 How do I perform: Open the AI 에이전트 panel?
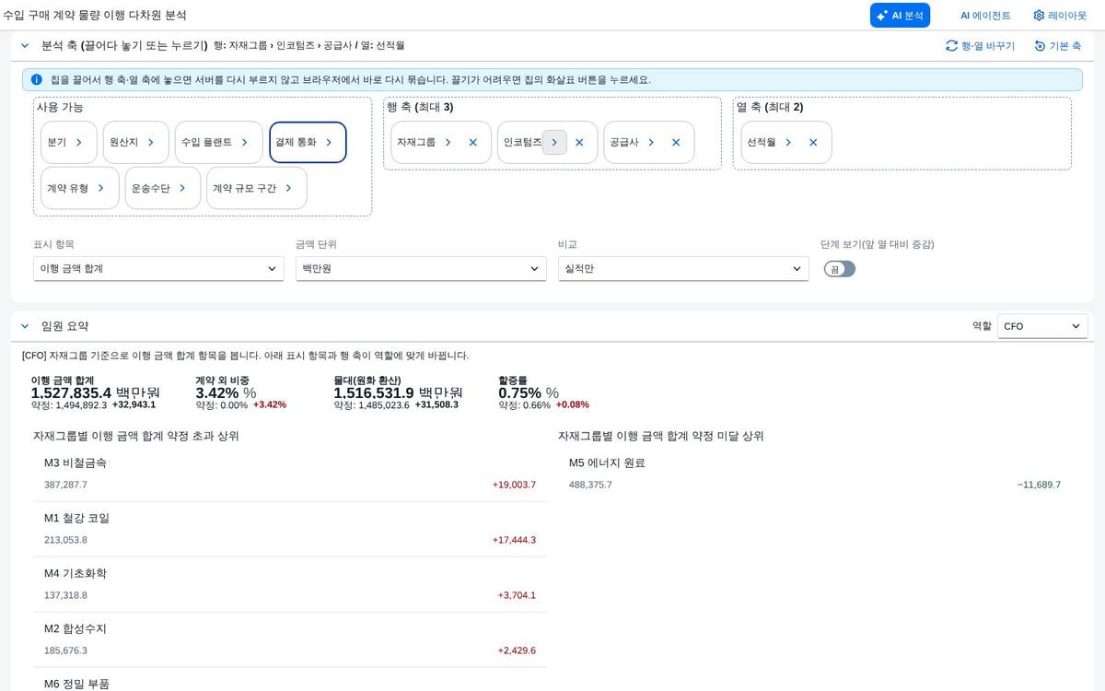tap(985, 16)
